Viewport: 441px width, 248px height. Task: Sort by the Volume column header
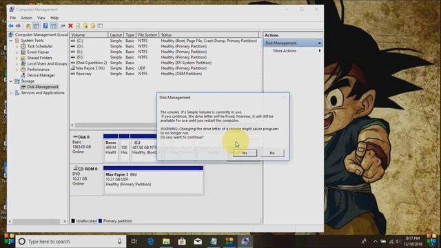(89, 35)
